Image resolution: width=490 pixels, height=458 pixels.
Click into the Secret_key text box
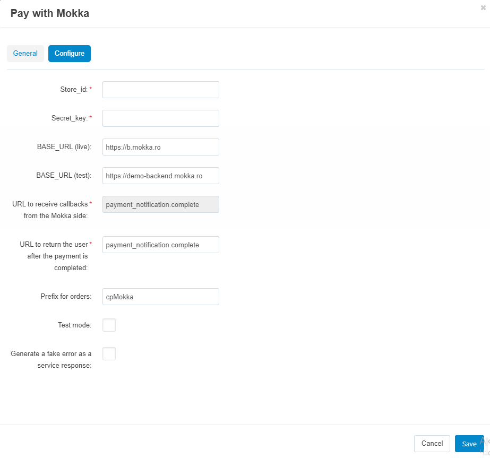point(160,118)
